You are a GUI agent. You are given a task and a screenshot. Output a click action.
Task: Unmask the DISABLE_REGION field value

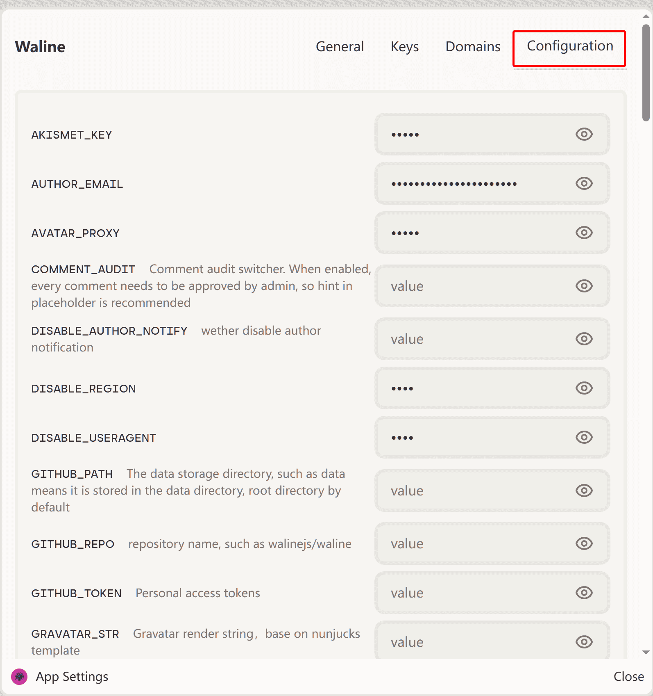click(x=584, y=388)
